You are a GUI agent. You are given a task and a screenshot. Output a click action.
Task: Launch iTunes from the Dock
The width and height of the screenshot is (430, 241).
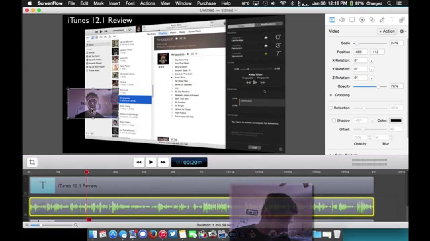click(163, 234)
